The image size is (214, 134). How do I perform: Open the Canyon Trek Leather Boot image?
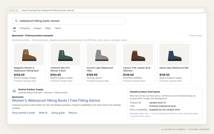click(x=138, y=54)
